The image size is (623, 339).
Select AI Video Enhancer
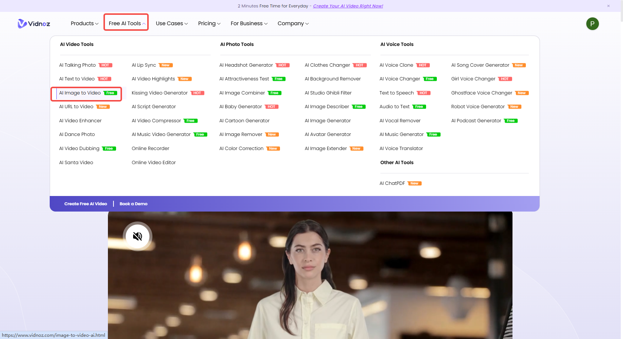(80, 121)
